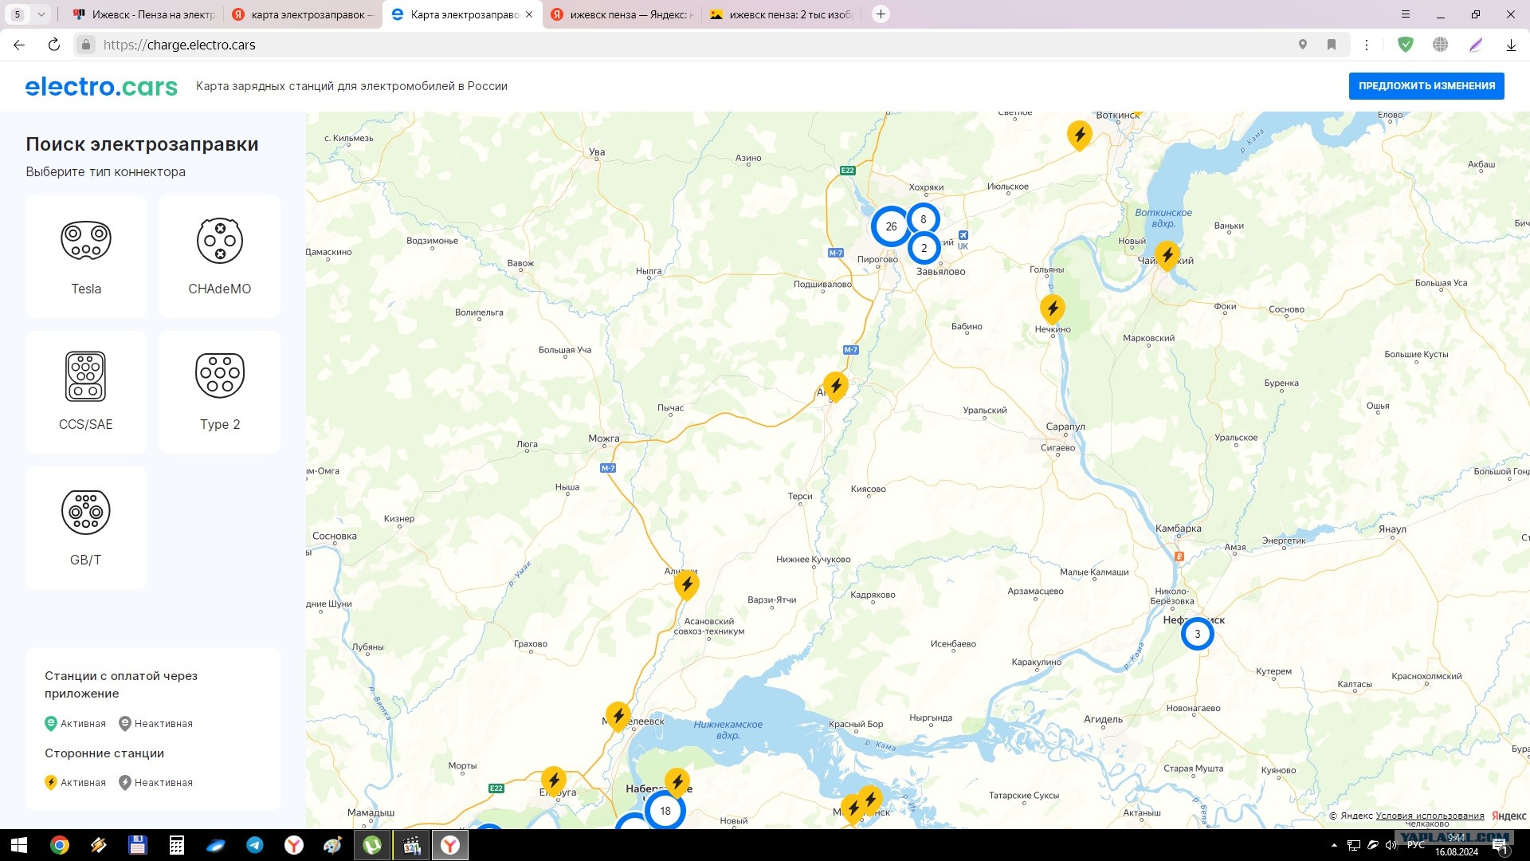Open the electro.cars logo home link
The image size is (1530, 861).
pos(101,86)
